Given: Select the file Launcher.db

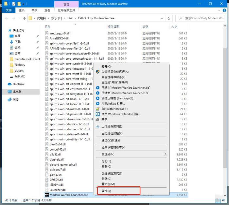Looking at the screenshot, I should point(58,190).
